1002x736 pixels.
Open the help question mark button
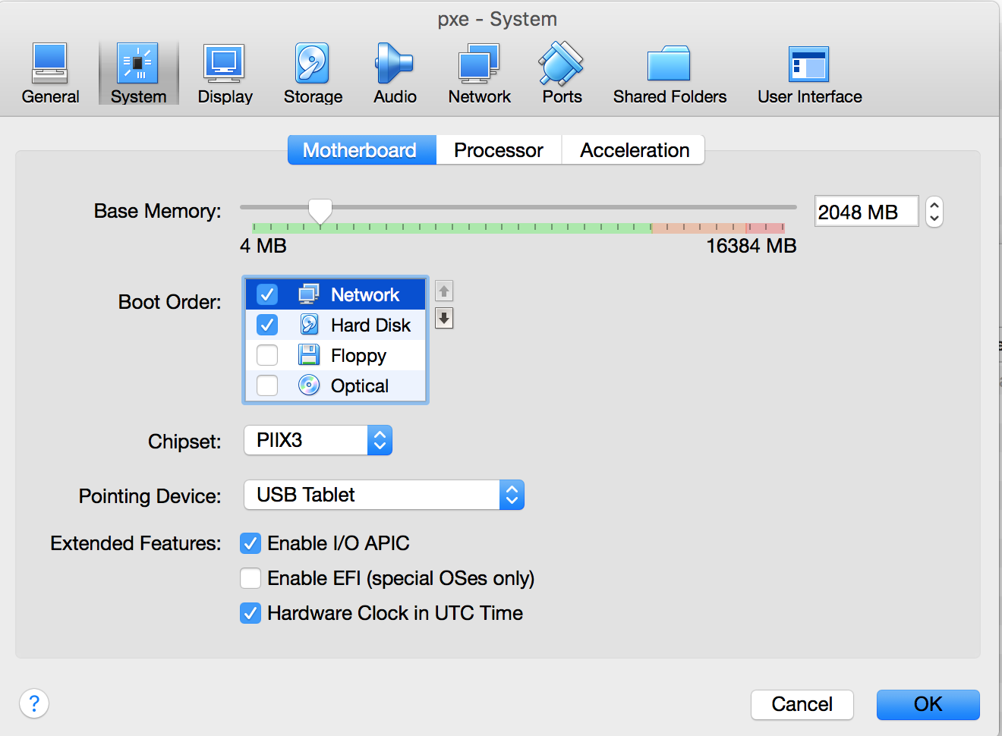pyautogui.click(x=34, y=703)
